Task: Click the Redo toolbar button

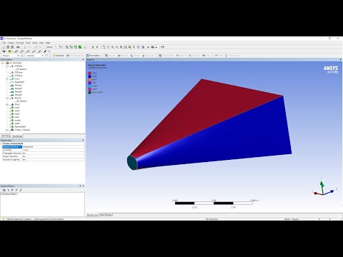Action: [38, 47]
